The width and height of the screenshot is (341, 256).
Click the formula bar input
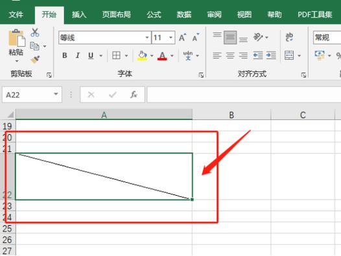coord(244,95)
